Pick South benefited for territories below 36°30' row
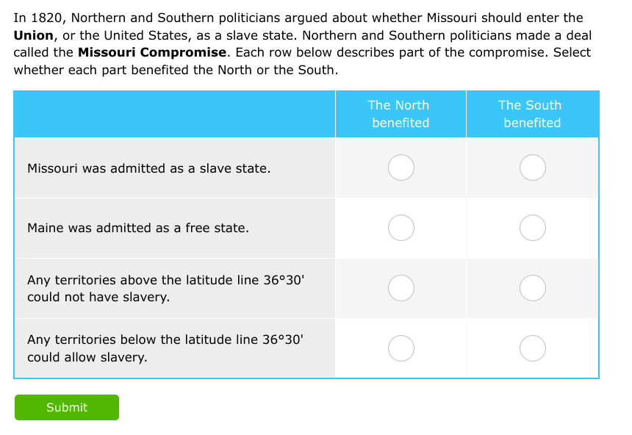 pos(533,348)
